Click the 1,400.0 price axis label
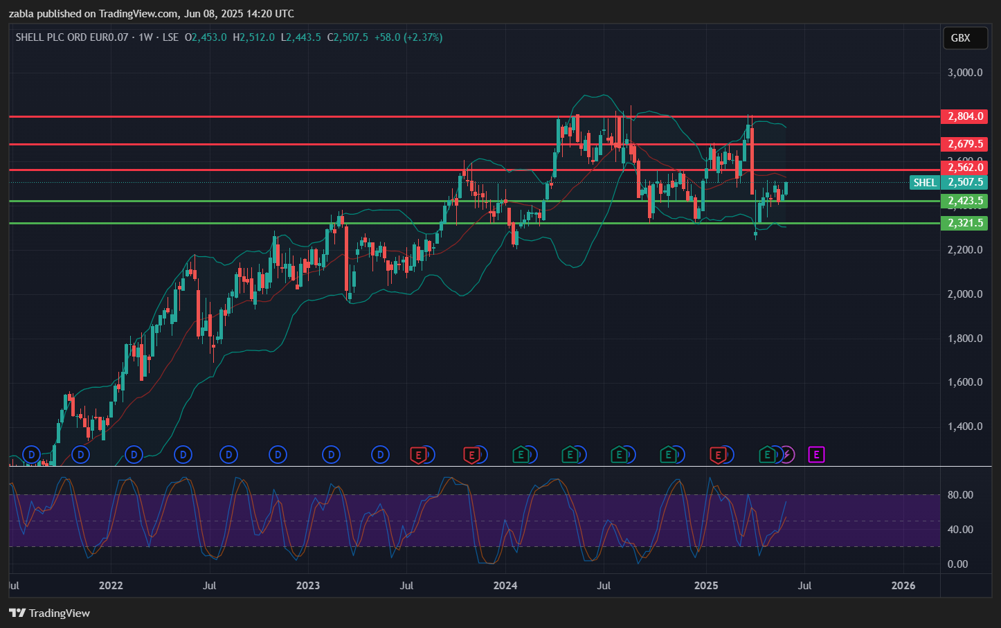This screenshot has width=1001, height=628. [965, 427]
